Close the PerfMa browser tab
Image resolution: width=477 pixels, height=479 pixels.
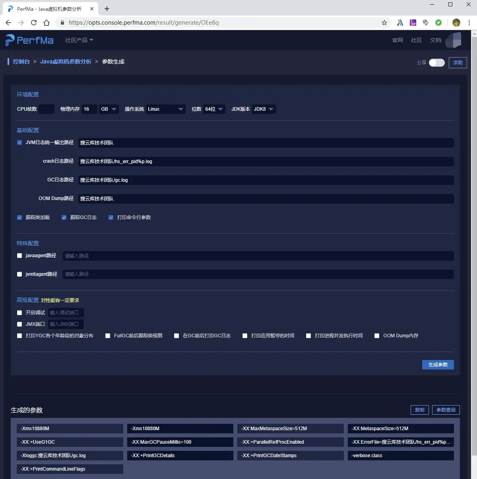click(92, 9)
